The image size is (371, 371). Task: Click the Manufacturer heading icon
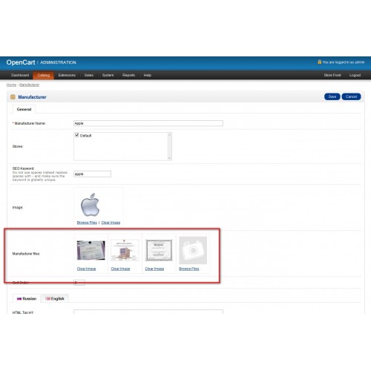coord(13,97)
